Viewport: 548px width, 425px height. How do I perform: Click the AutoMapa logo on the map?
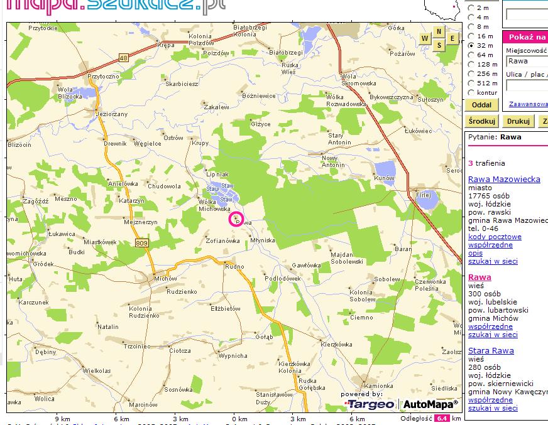pos(430,404)
